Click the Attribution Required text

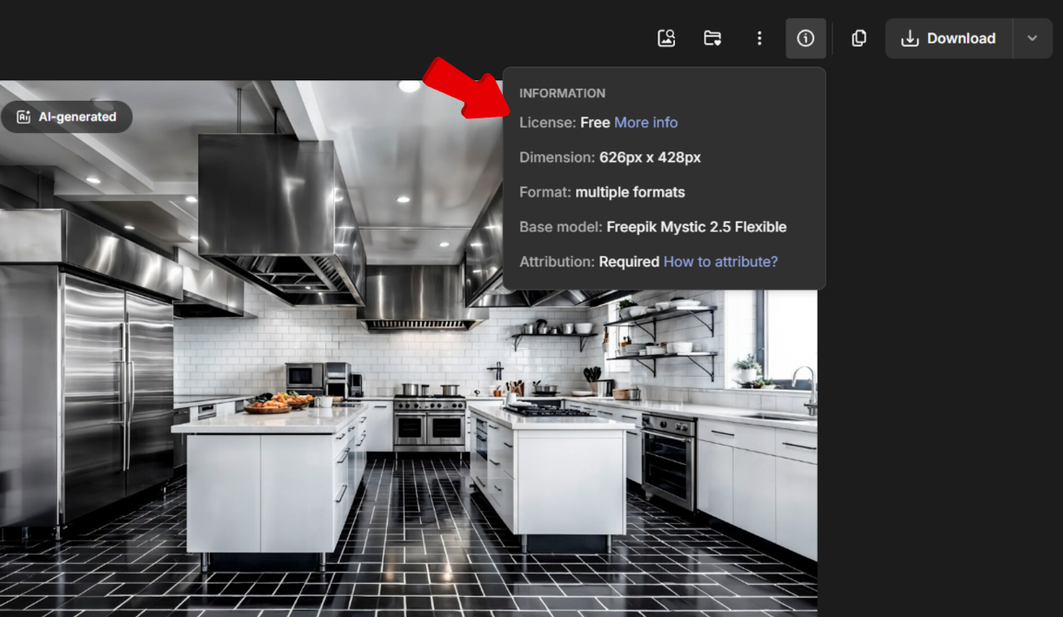[x=628, y=262]
